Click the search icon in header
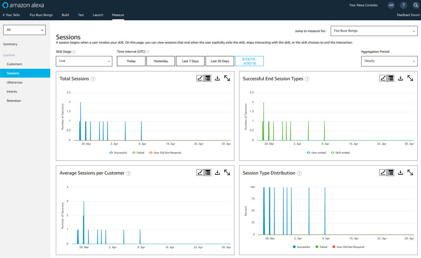421x258 pixels. 416,5
